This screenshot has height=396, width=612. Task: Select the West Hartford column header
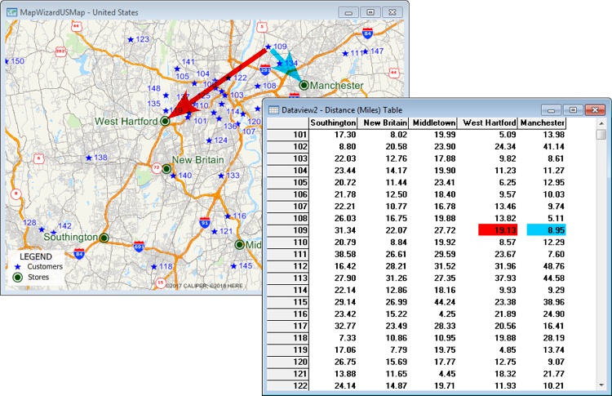pos(490,122)
